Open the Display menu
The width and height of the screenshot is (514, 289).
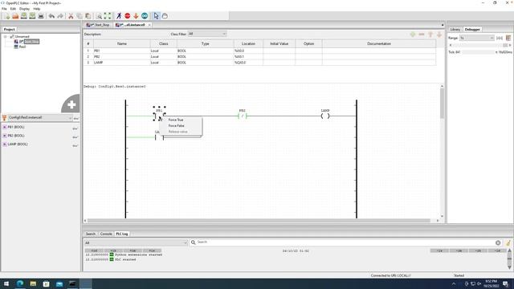25,9
